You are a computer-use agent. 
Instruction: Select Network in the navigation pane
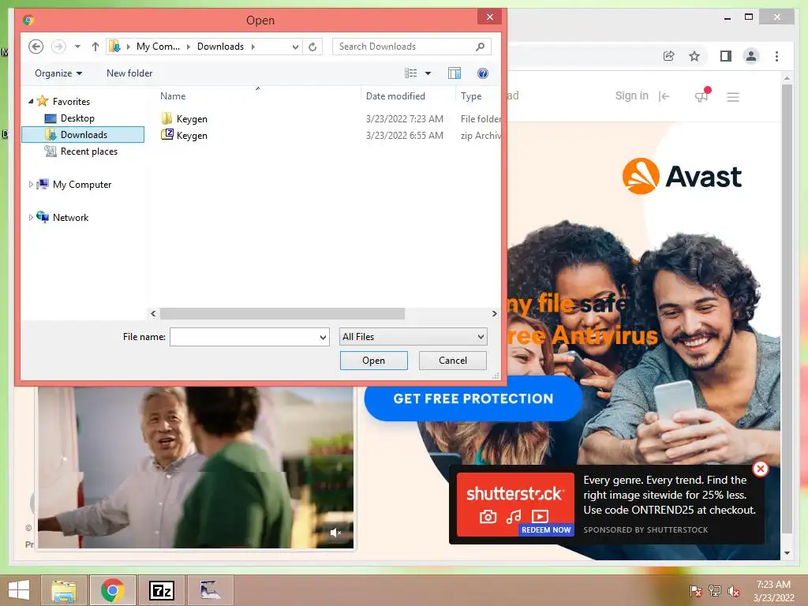tap(70, 217)
